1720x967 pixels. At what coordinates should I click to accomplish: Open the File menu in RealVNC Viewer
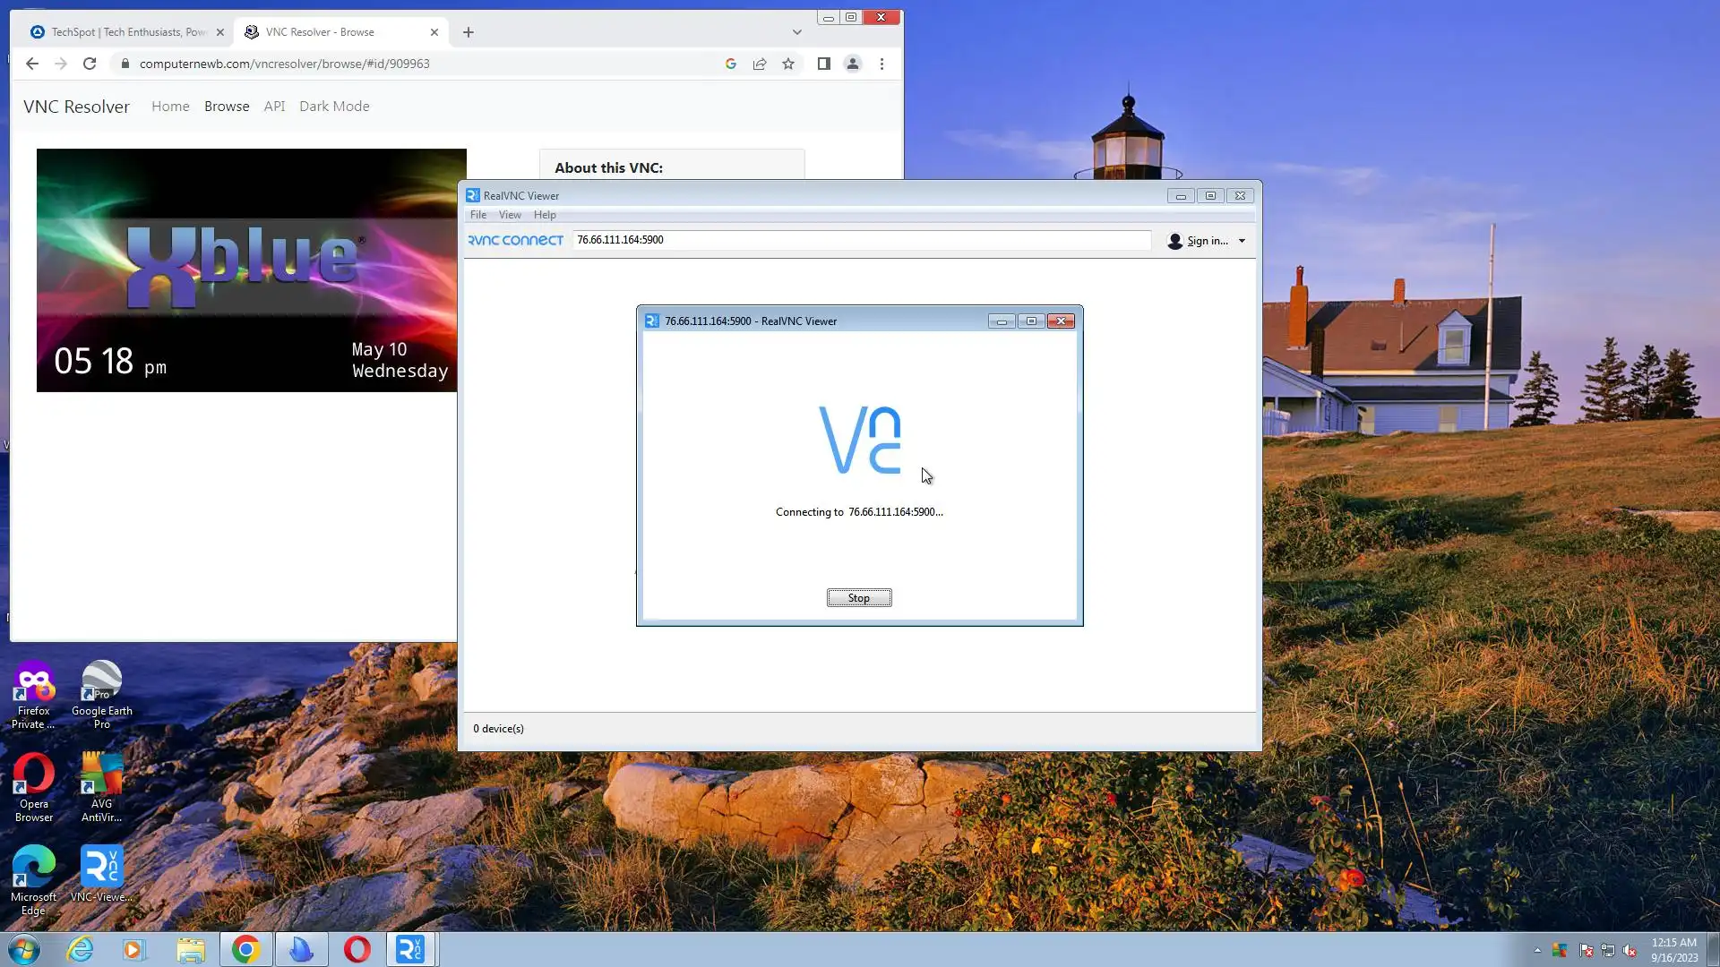(478, 215)
